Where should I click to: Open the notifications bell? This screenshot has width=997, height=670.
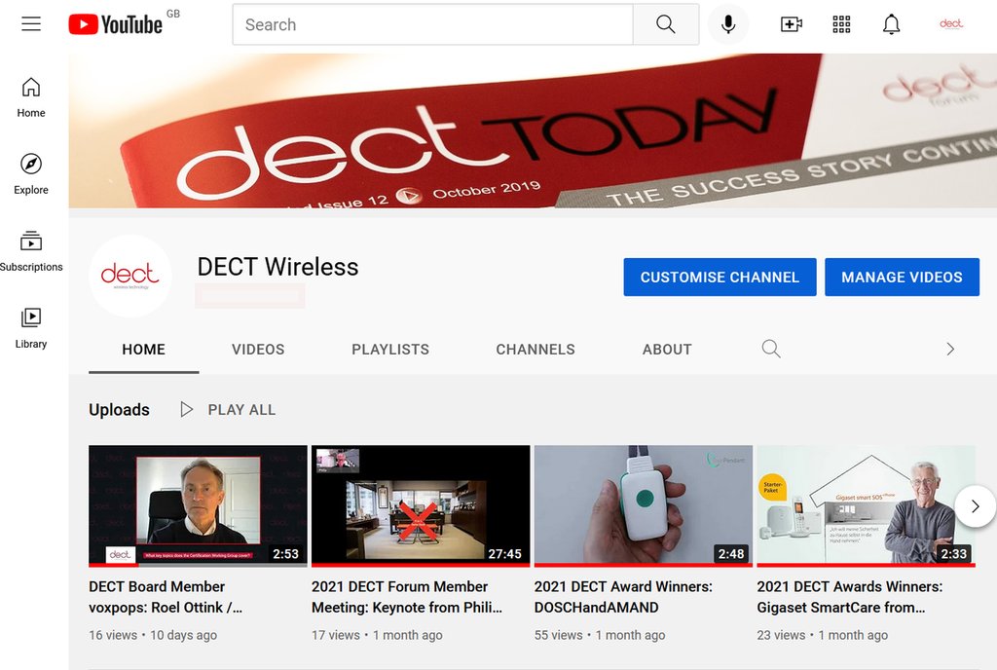[892, 24]
